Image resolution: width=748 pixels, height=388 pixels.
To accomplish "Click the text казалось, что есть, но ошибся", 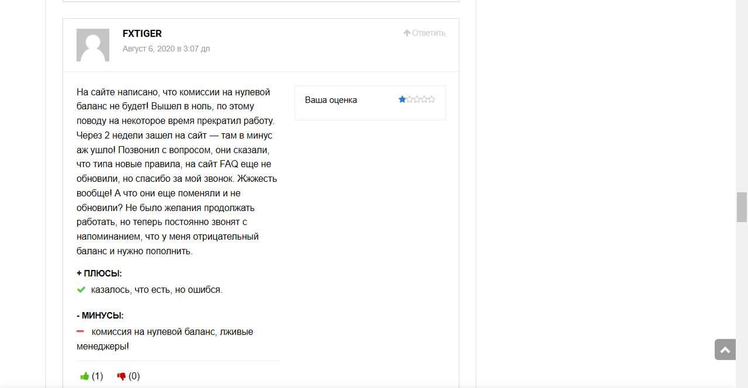I will pyautogui.click(x=157, y=289).
